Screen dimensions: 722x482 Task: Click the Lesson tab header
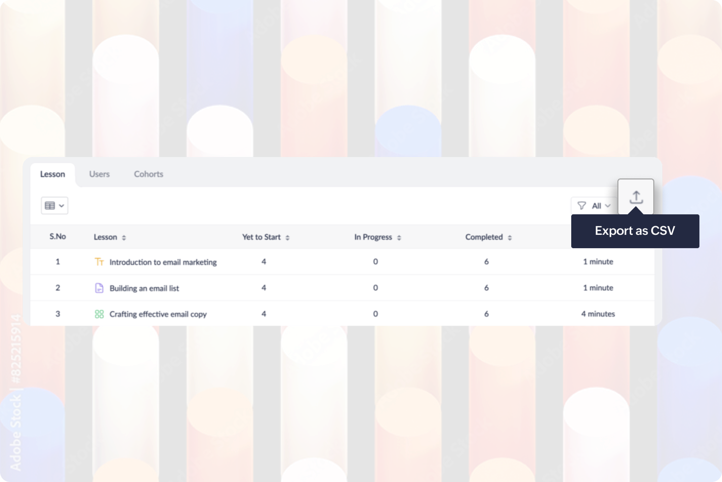tap(52, 174)
